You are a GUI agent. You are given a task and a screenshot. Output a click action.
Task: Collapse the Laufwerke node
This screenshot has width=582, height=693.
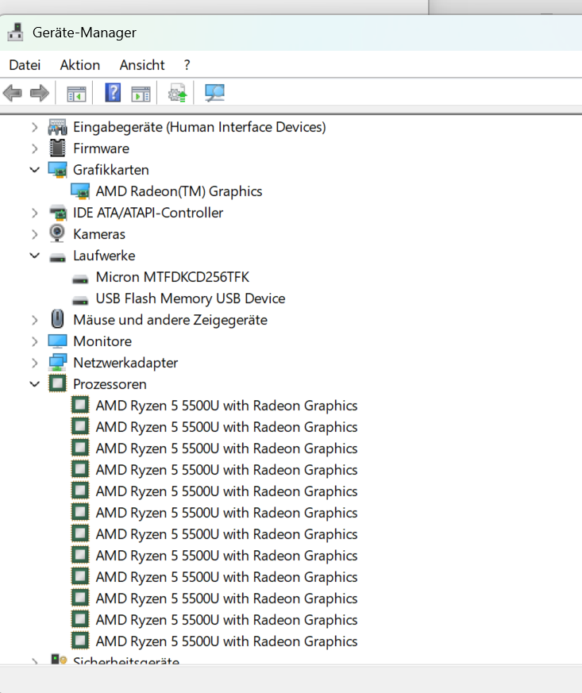34,256
